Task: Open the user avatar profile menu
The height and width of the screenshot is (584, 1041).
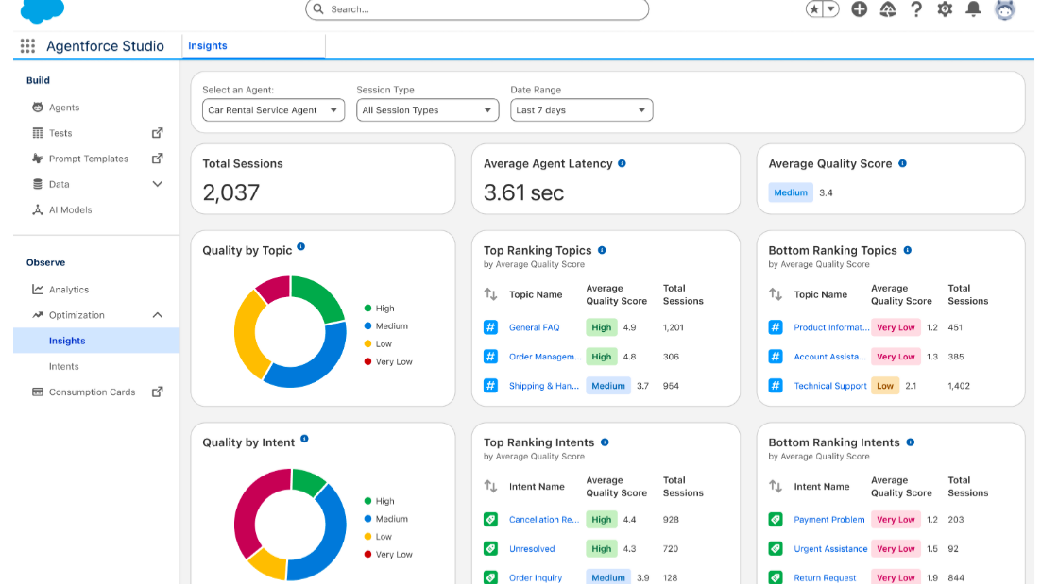Action: click(x=1004, y=9)
